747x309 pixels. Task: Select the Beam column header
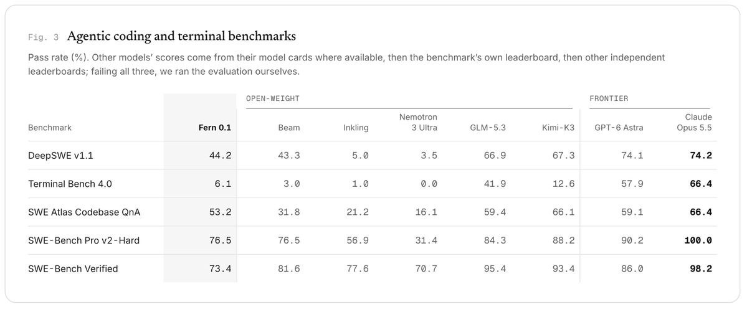288,128
